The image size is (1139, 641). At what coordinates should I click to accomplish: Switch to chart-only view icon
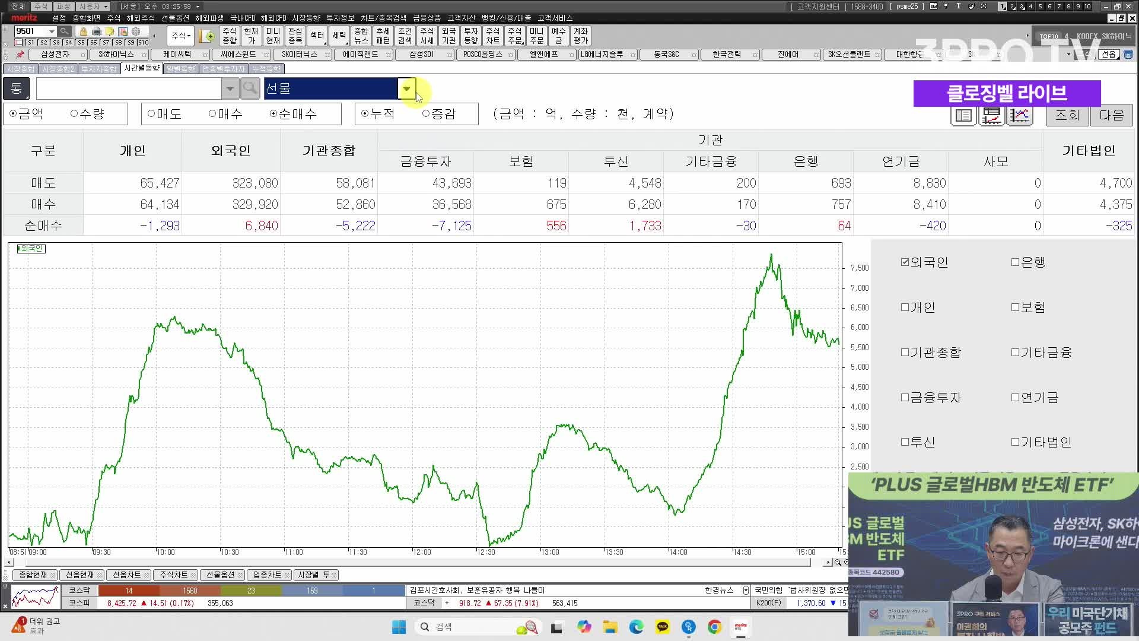click(x=1020, y=115)
